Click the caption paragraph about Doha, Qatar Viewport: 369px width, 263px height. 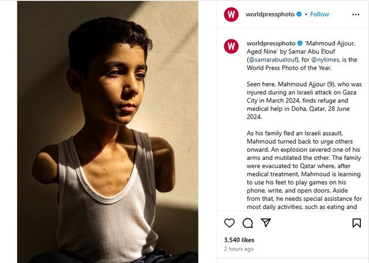(304, 100)
